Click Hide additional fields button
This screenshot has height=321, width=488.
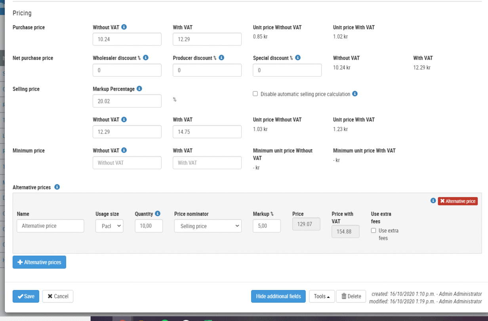(x=278, y=296)
